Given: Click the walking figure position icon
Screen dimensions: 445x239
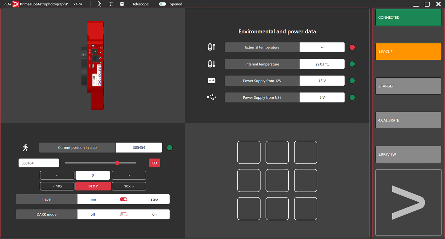Looking at the screenshot, I should (25, 147).
